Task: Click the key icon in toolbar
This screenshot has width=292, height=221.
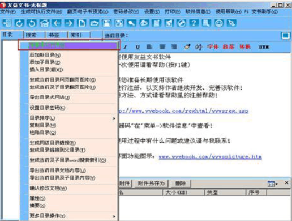Action: [x=131, y=23]
